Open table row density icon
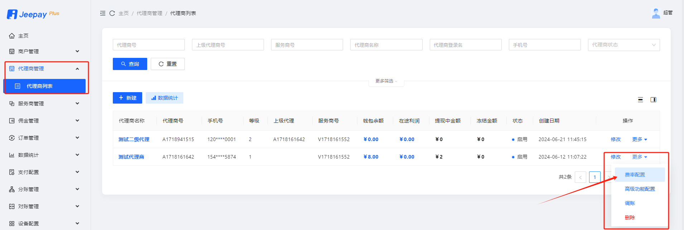The width and height of the screenshot is (684, 230). 640,100
